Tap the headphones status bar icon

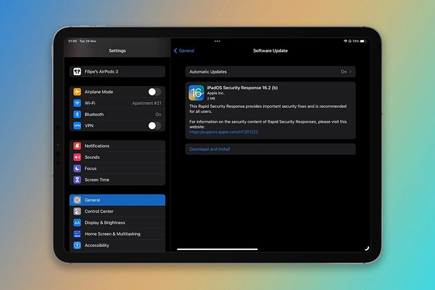coord(350,41)
